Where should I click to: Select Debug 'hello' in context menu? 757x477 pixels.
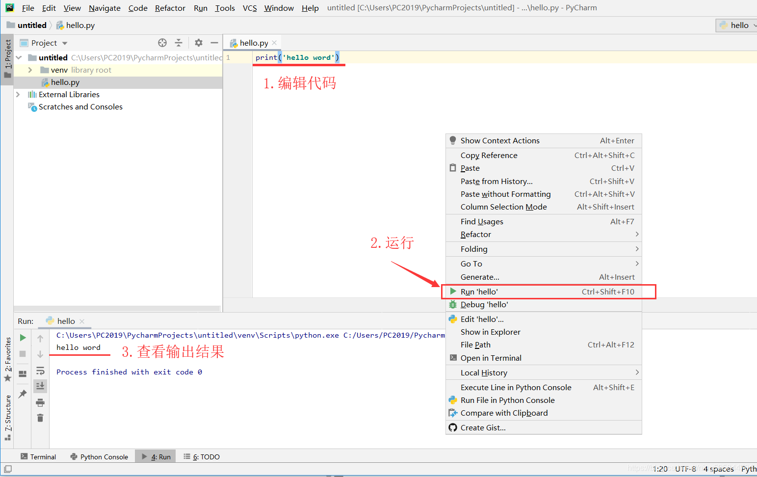(544, 304)
